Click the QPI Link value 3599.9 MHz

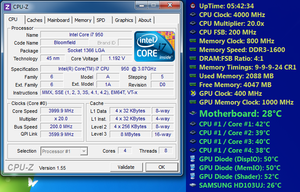61,134
